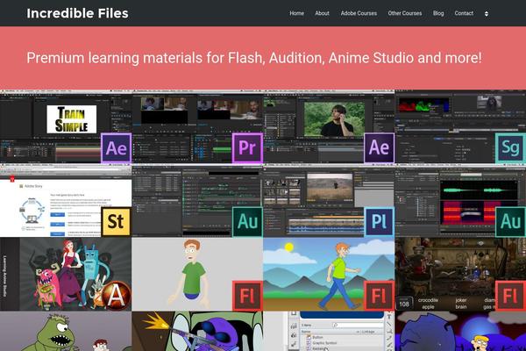The image size is (526, 351).
Task: Click the Anime Studio red A icon
Action: (x=116, y=296)
